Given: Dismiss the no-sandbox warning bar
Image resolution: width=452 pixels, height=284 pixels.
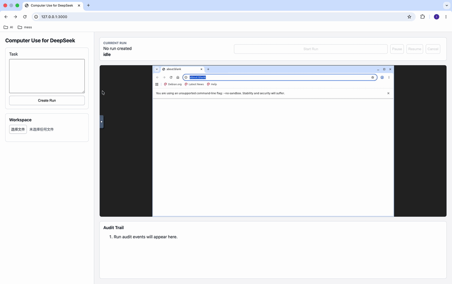Looking at the screenshot, I should point(388,93).
